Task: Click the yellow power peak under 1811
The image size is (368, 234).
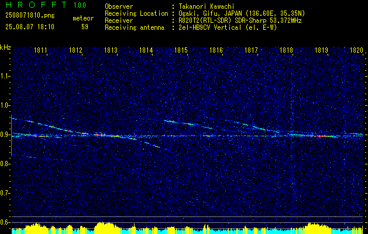Action: click(35, 228)
